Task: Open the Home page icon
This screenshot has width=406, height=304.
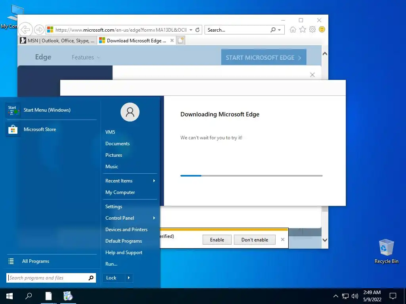Action: pyautogui.click(x=293, y=29)
